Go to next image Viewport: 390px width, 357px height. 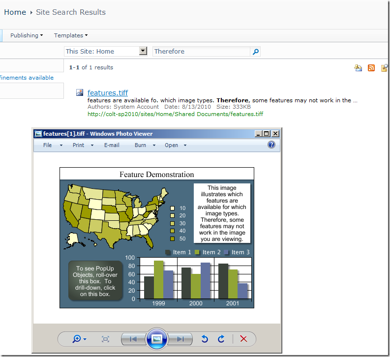[x=180, y=339]
